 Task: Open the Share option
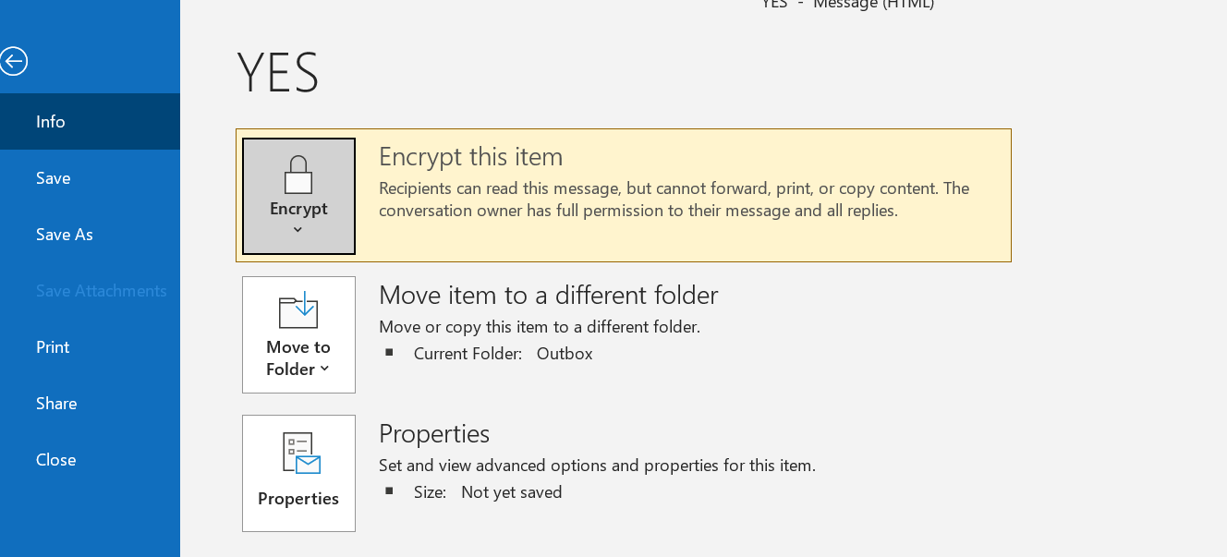click(x=90, y=404)
